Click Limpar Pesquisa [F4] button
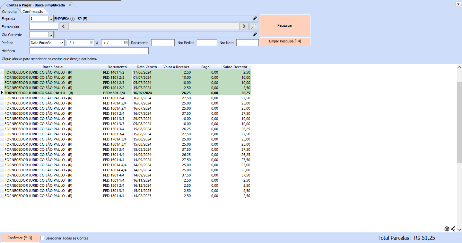This screenshot has height=243, width=462. (x=285, y=41)
